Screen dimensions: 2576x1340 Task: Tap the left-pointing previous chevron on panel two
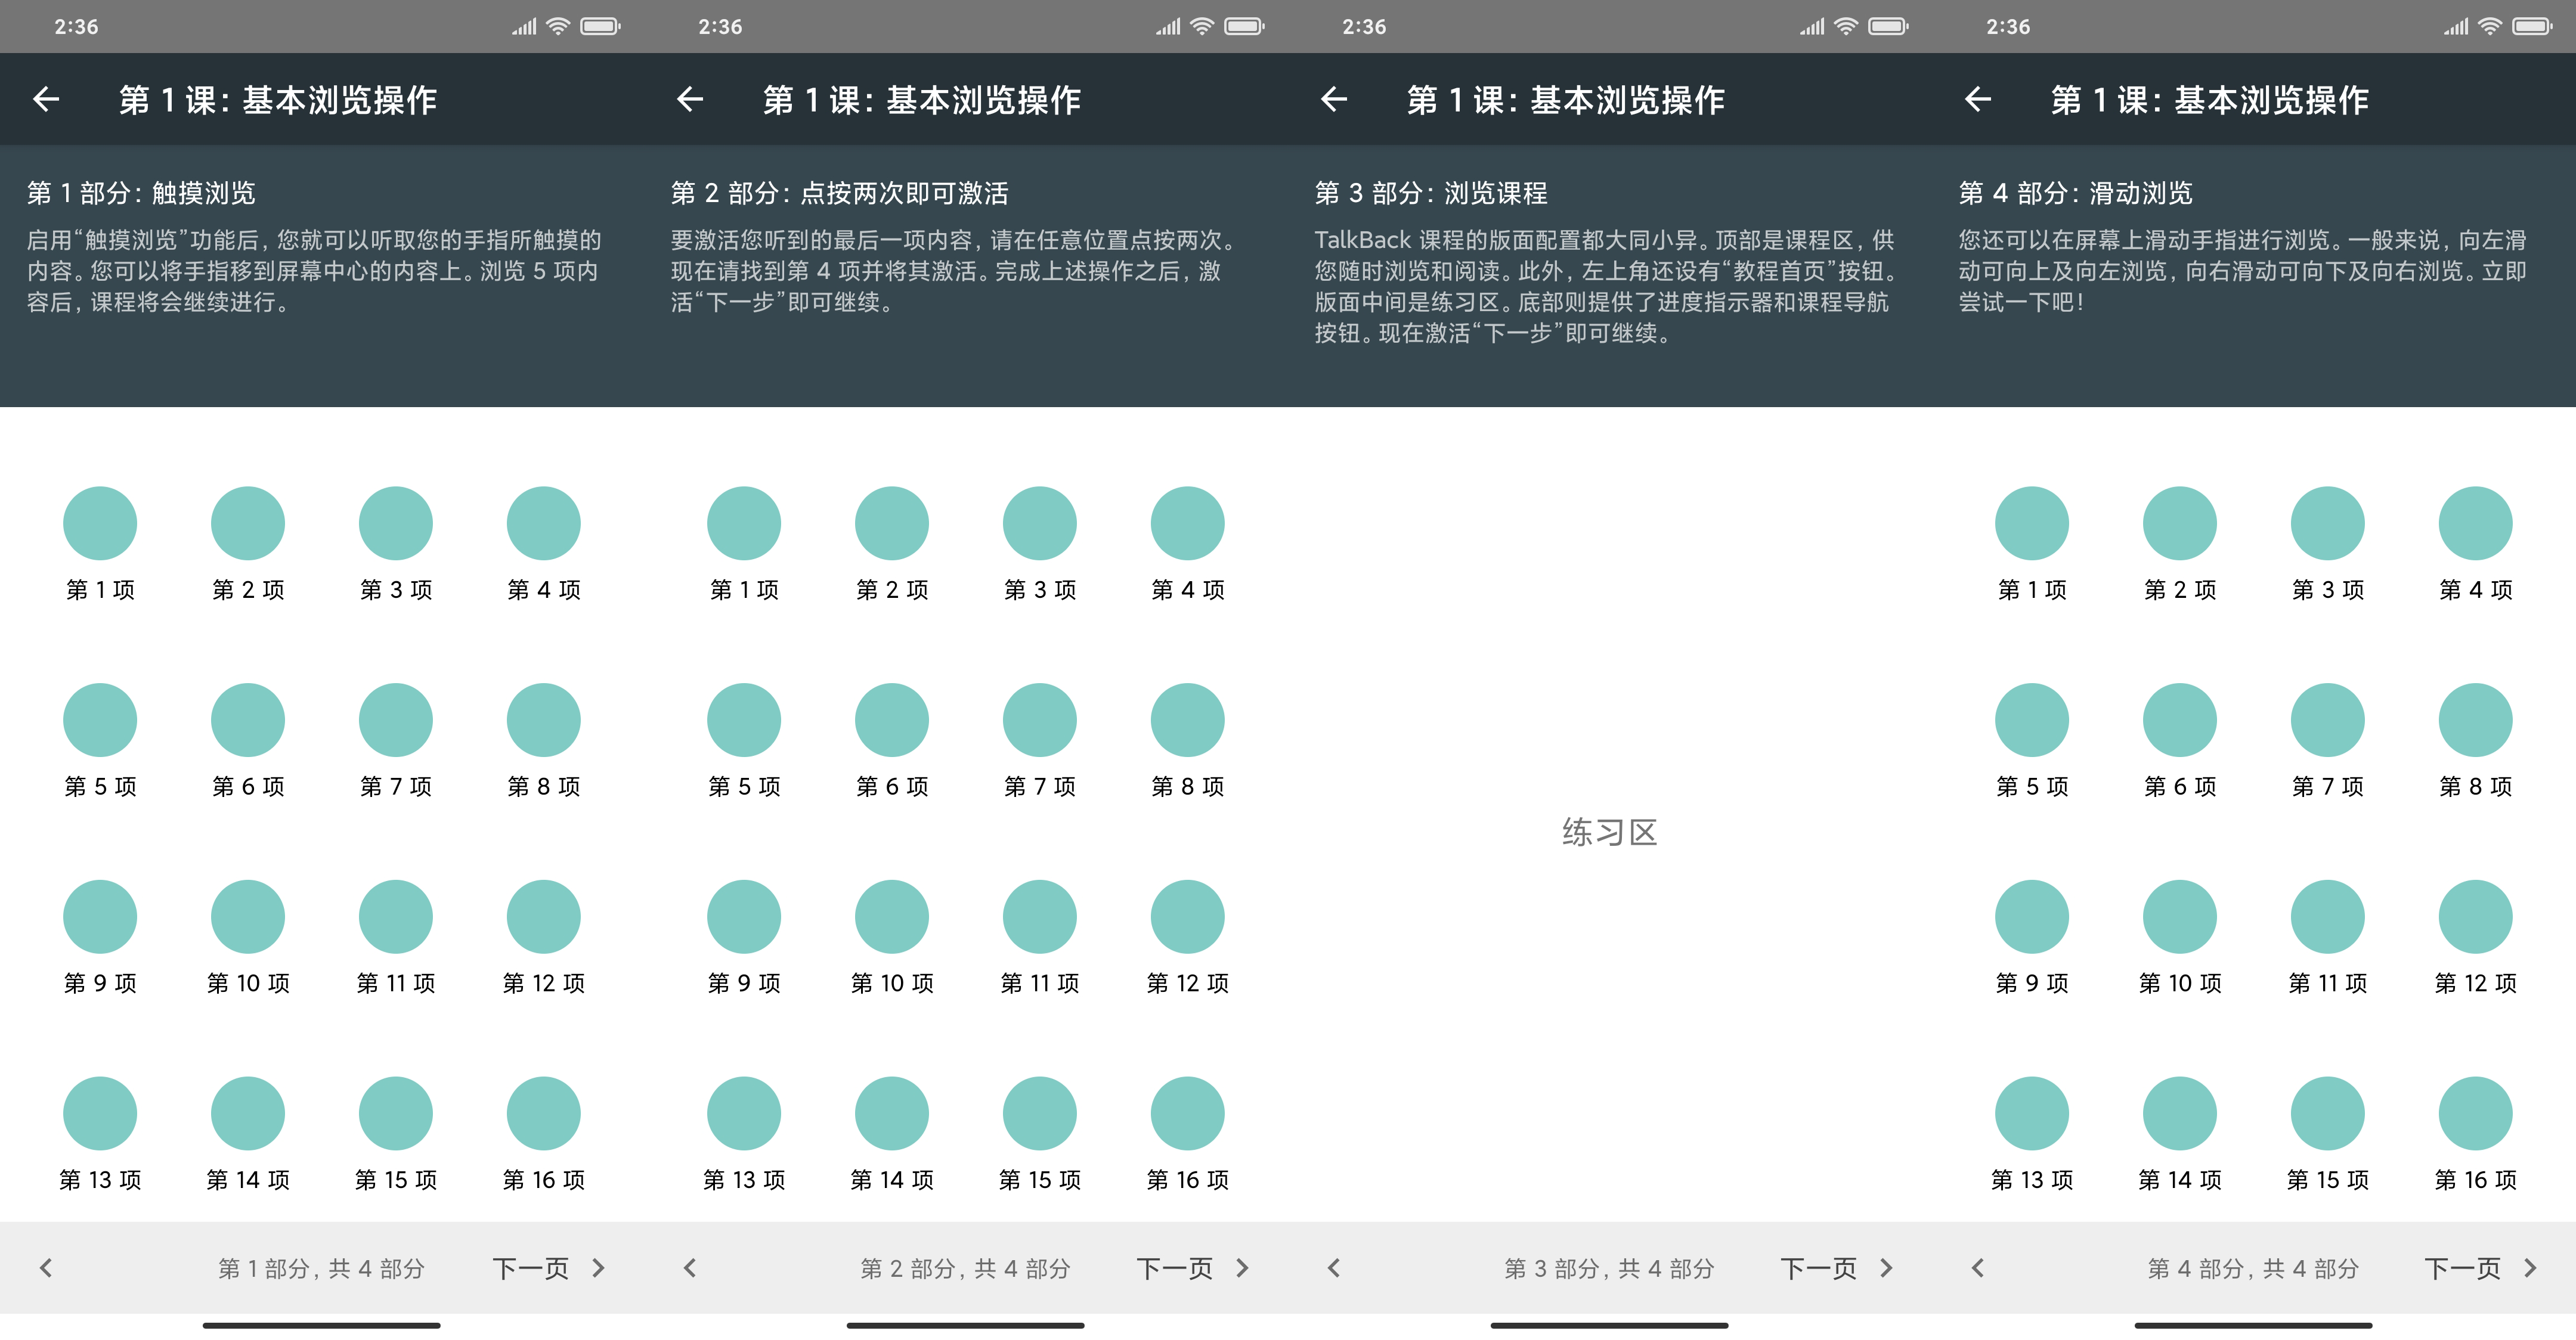pos(690,1267)
